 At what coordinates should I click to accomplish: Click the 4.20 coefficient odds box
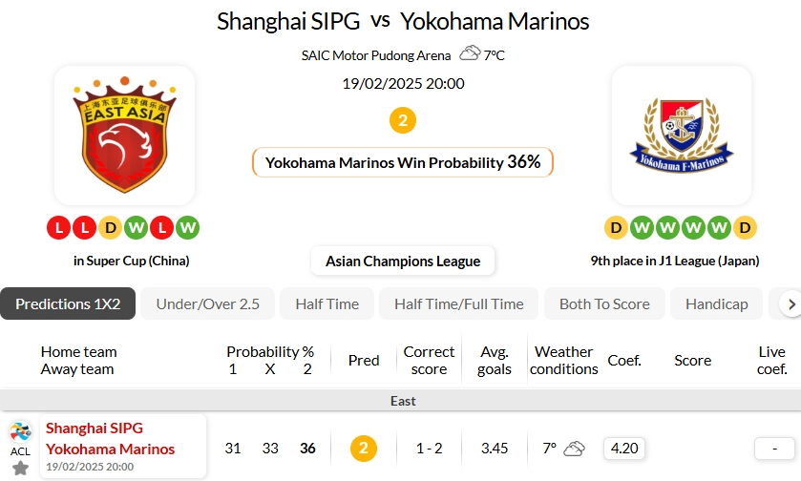point(624,448)
